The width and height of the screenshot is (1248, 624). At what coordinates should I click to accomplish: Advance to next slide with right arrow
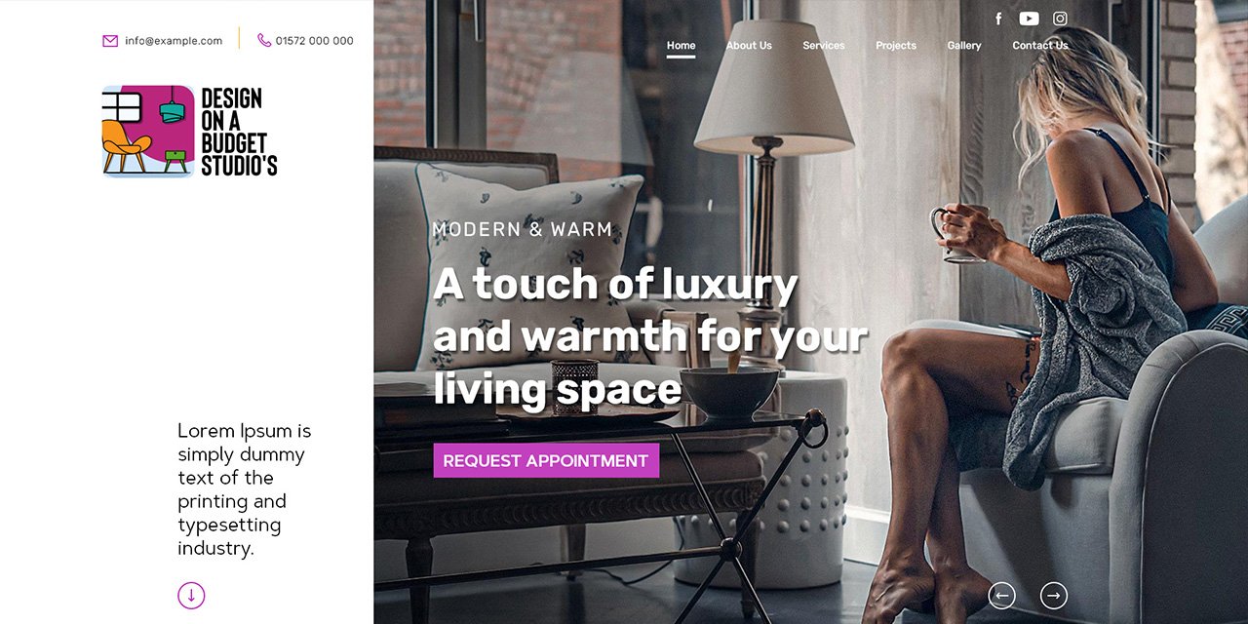click(1053, 595)
